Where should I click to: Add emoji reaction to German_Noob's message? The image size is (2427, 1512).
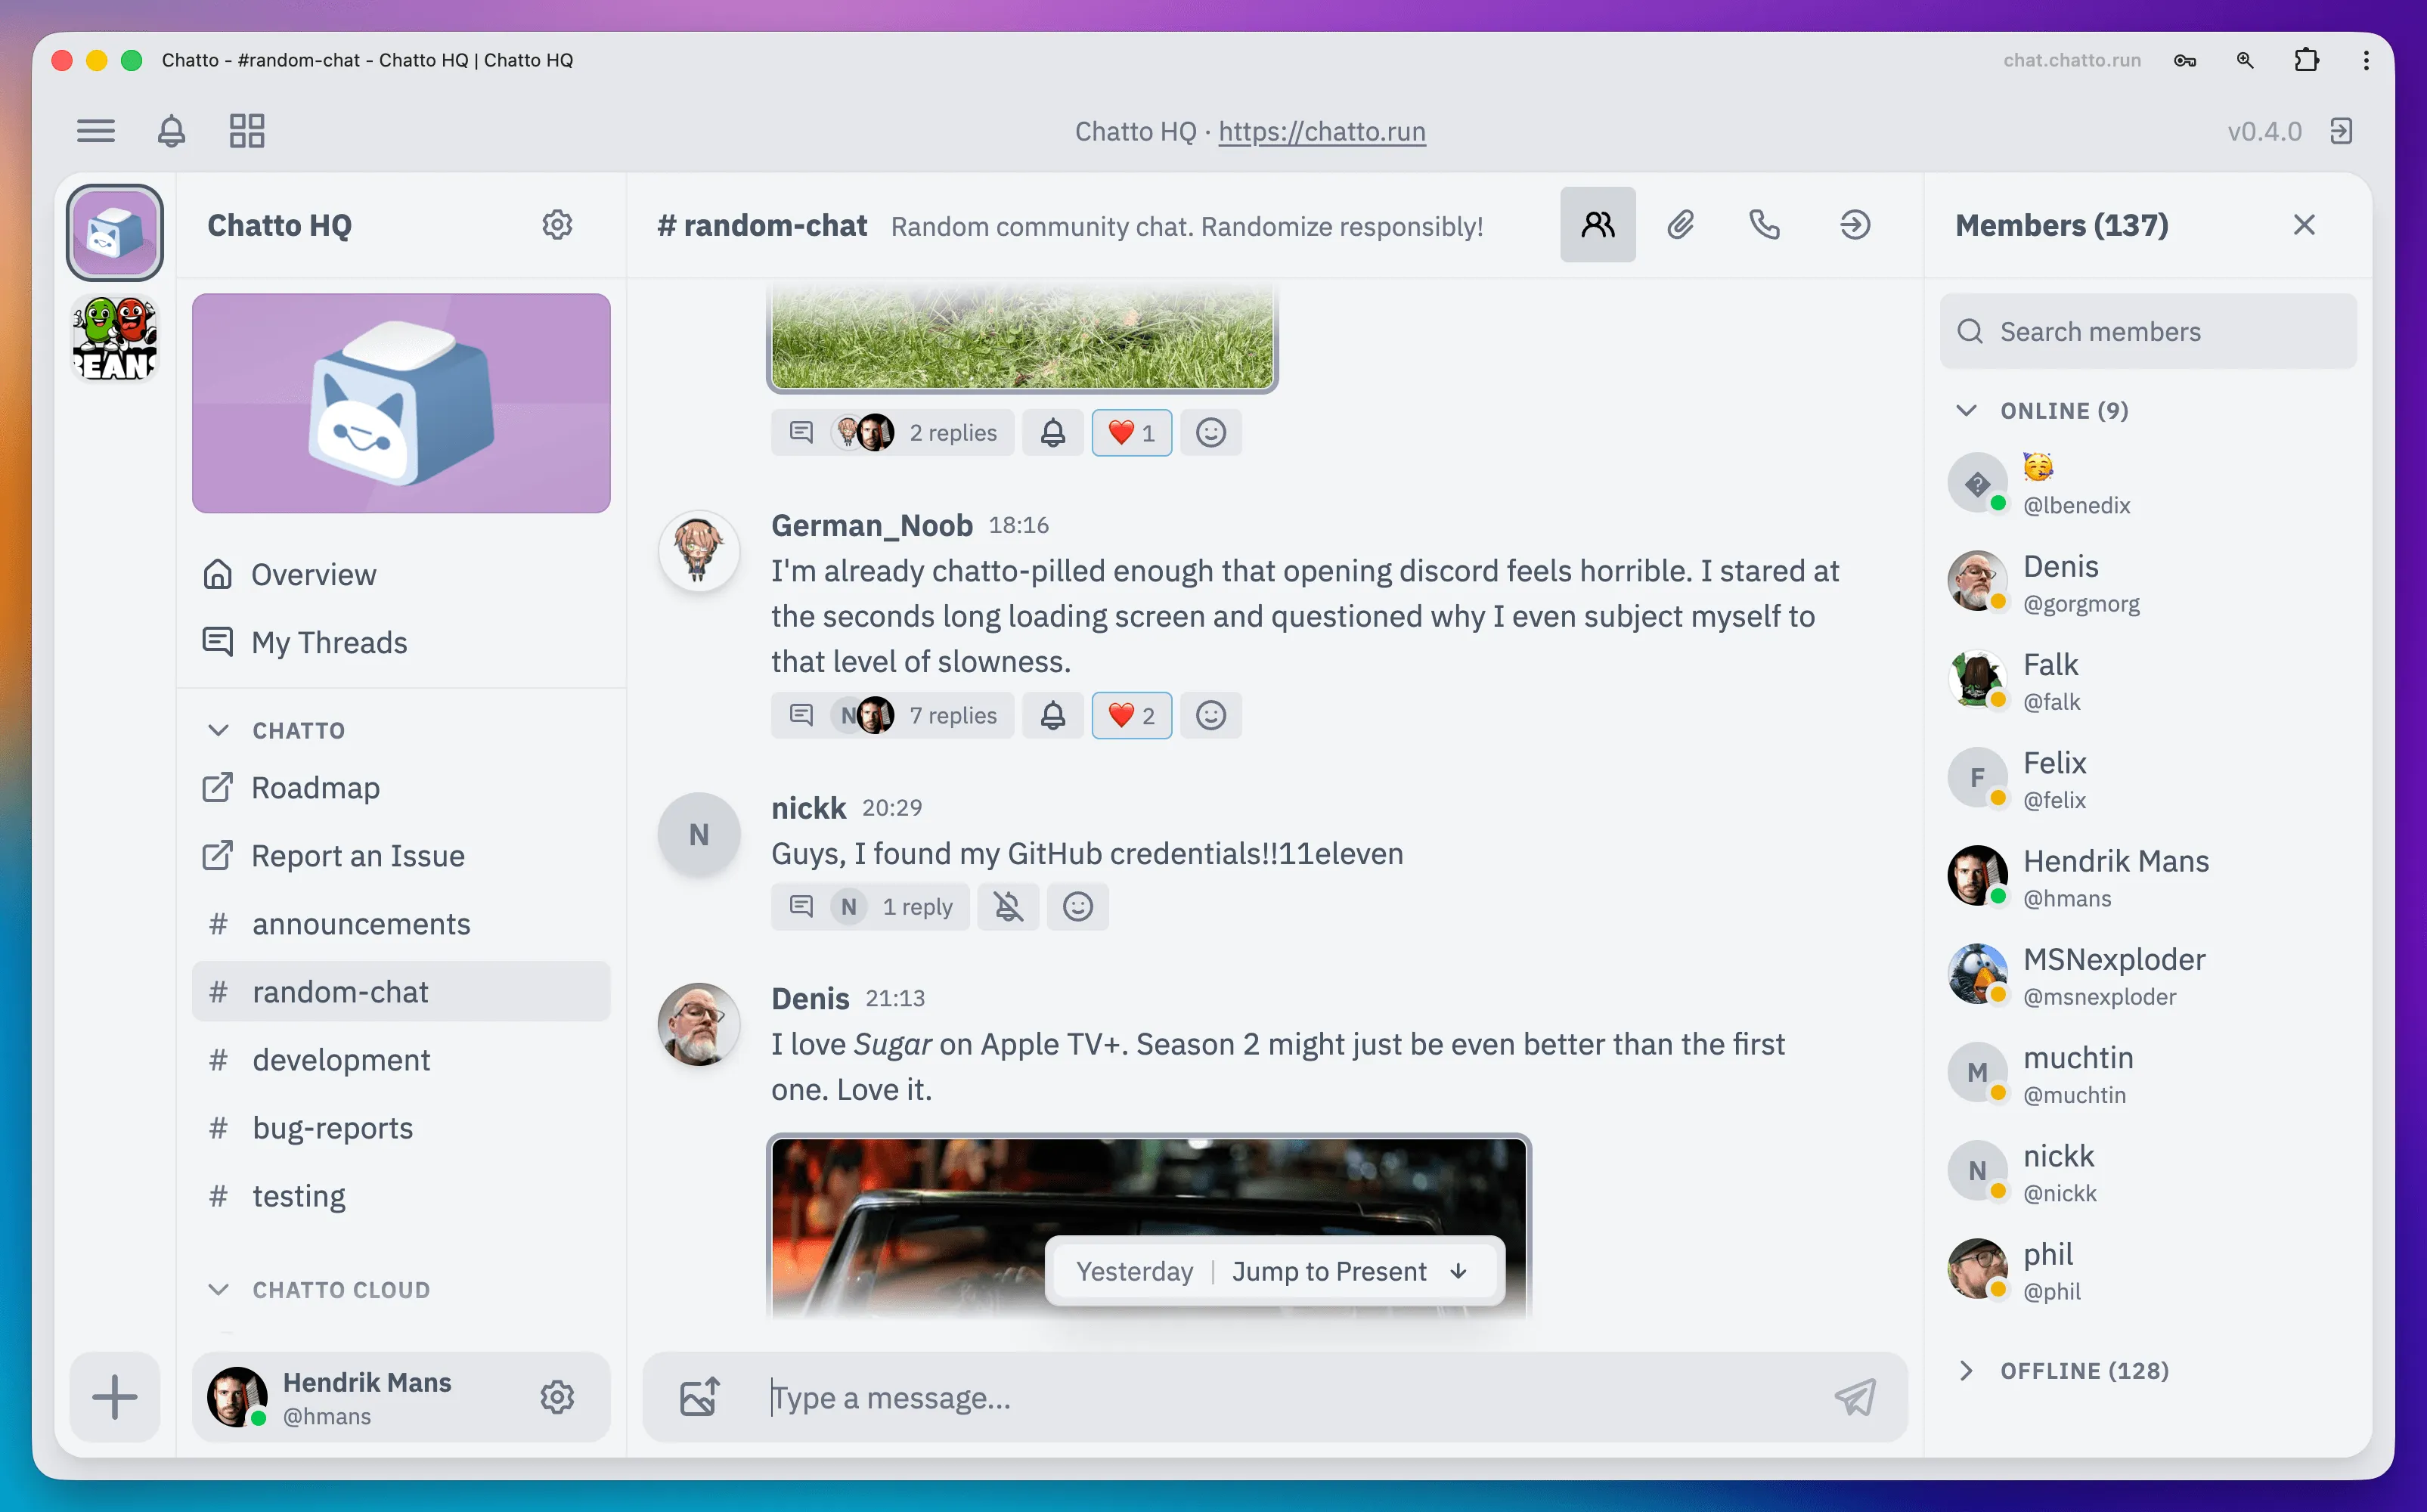pyautogui.click(x=1211, y=716)
